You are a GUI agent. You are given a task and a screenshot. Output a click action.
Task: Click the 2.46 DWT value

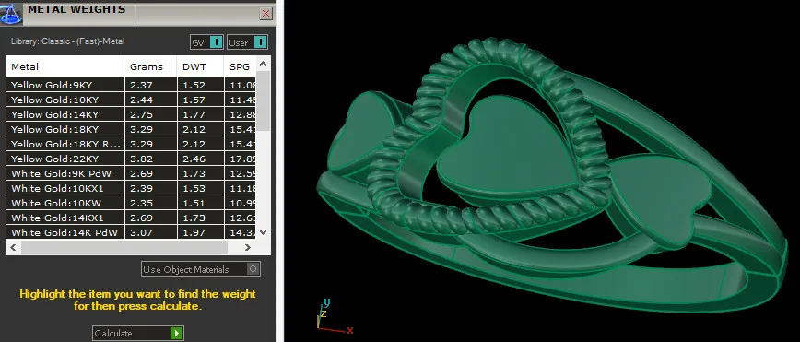194,159
